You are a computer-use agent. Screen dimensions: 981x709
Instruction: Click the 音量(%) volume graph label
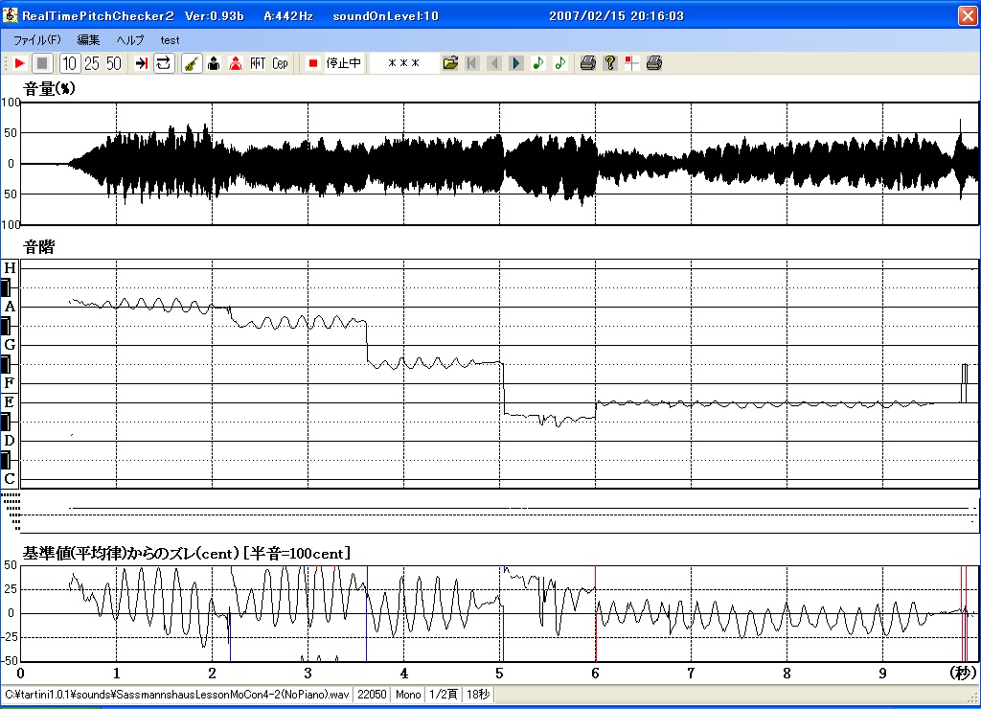[x=50, y=89]
